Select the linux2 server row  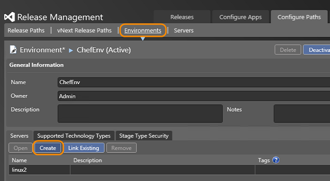coord(169,170)
